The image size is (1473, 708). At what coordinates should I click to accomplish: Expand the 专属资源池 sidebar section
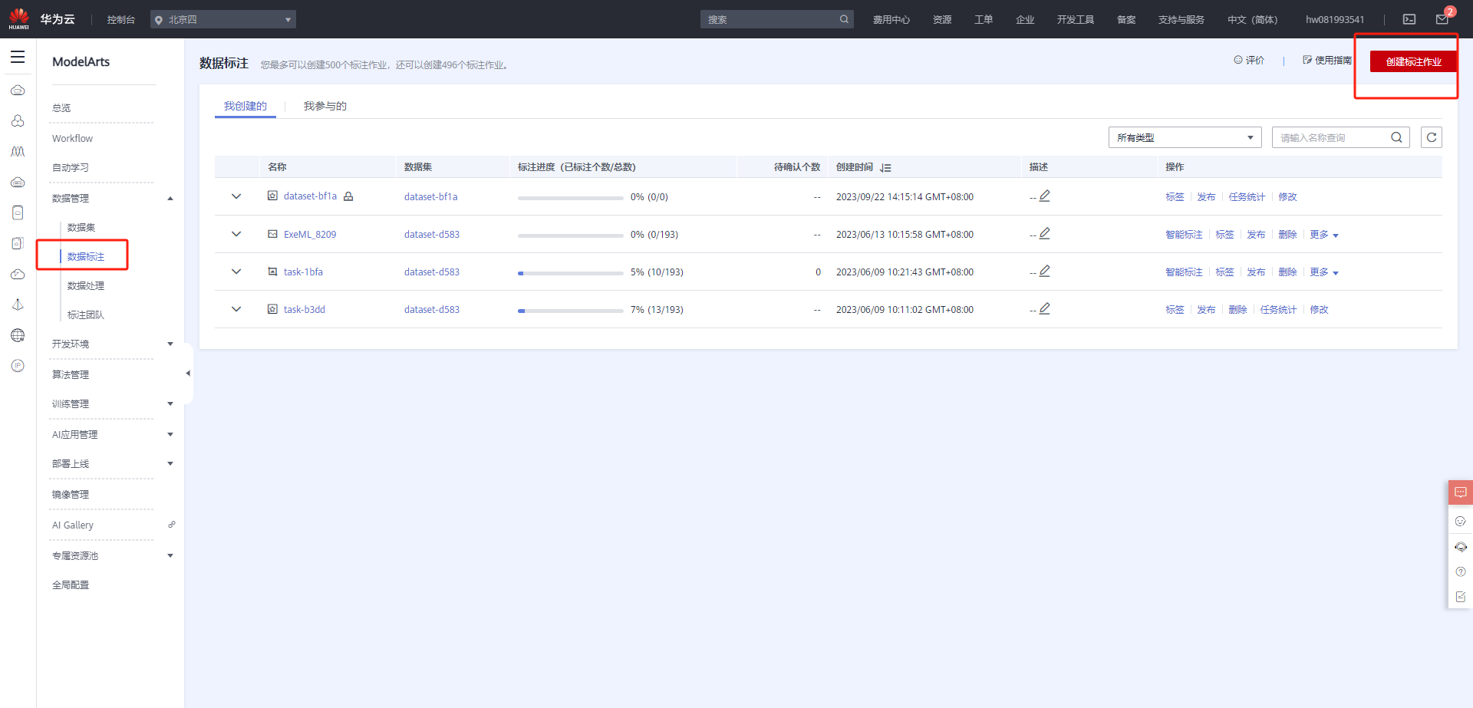tap(170, 555)
